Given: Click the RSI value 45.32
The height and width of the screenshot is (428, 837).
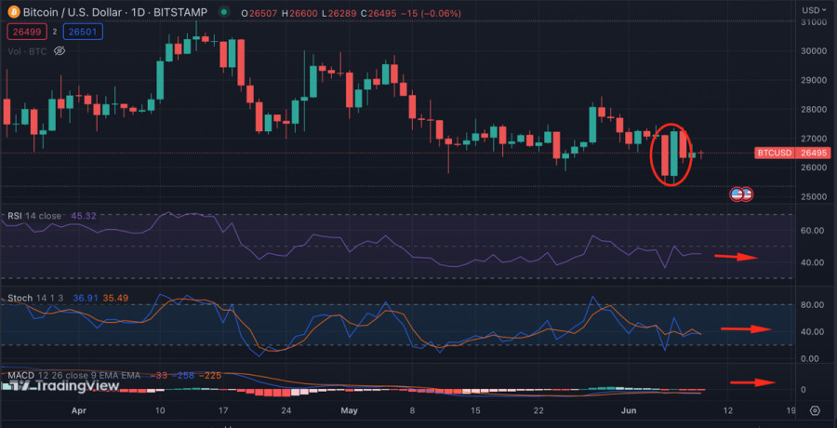Looking at the screenshot, I should (x=84, y=217).
